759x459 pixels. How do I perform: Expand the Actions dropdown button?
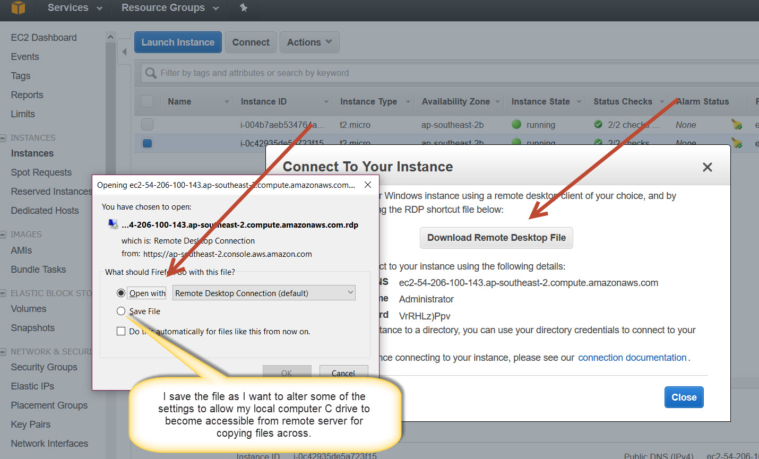click(309, 42)
